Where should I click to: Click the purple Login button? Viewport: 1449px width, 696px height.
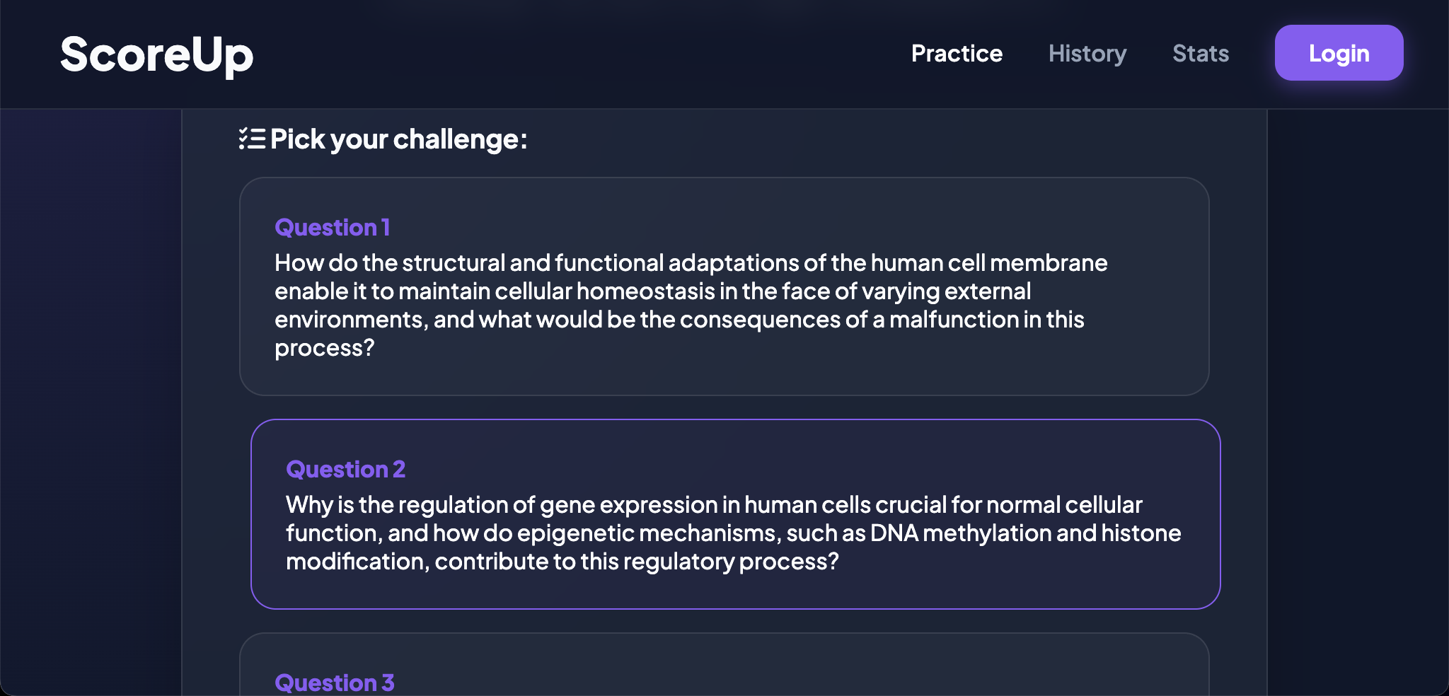1339,53
